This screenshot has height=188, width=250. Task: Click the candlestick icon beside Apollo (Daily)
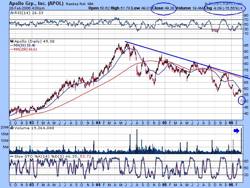12,41
